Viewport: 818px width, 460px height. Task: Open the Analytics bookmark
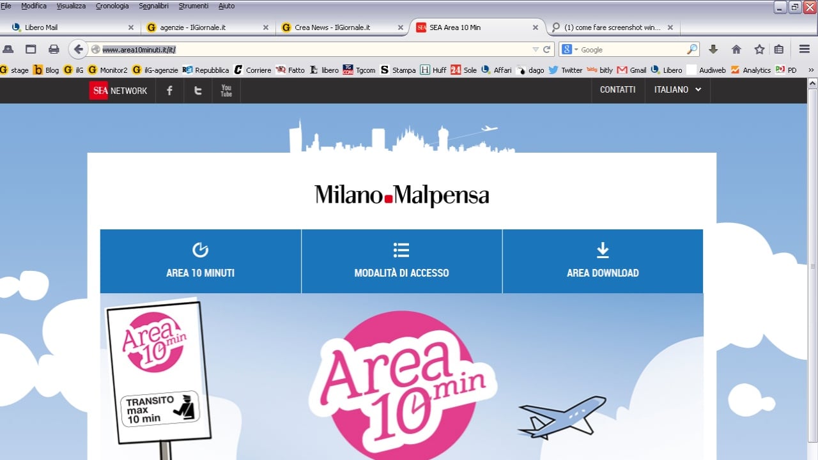point(750,70)
